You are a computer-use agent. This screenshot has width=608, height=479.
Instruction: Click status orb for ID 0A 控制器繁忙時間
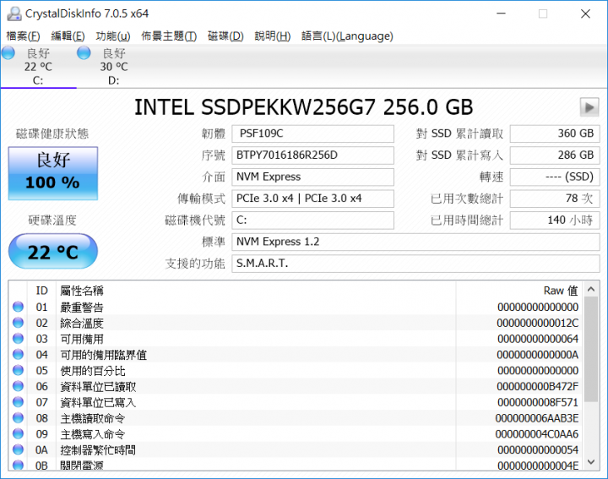[18, 450]
